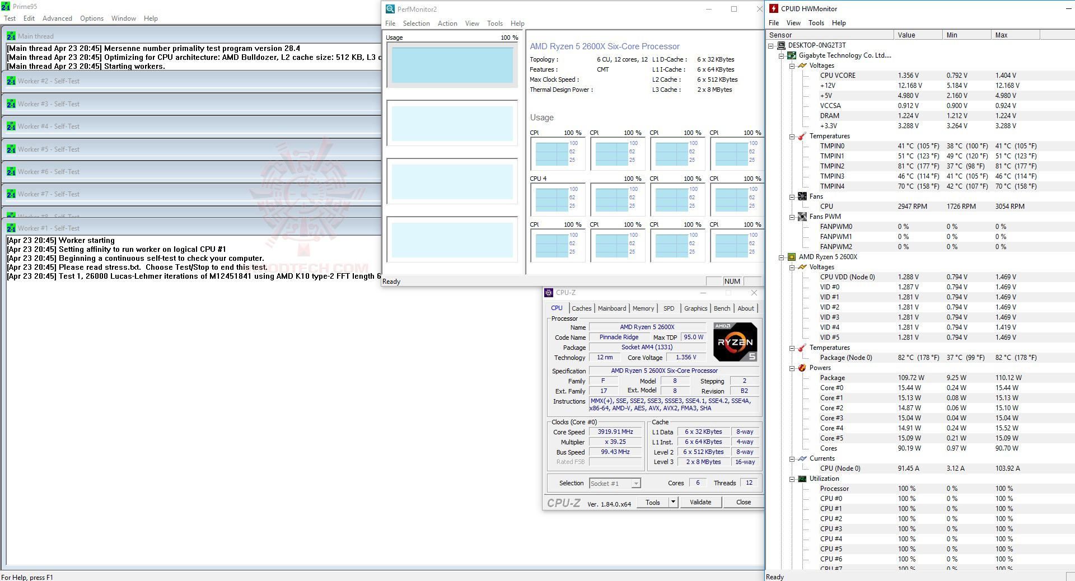Click the DESKTOP-0NG2T3T computer icon in HWMonitor
Screen dimensions: 1075x581
pos(781,45)
